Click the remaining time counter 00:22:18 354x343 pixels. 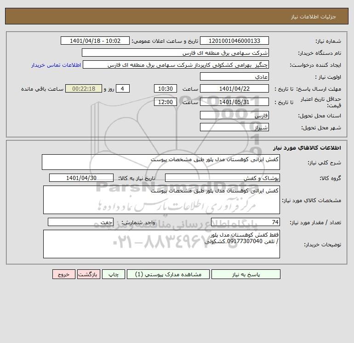click(x=84, y=89)
